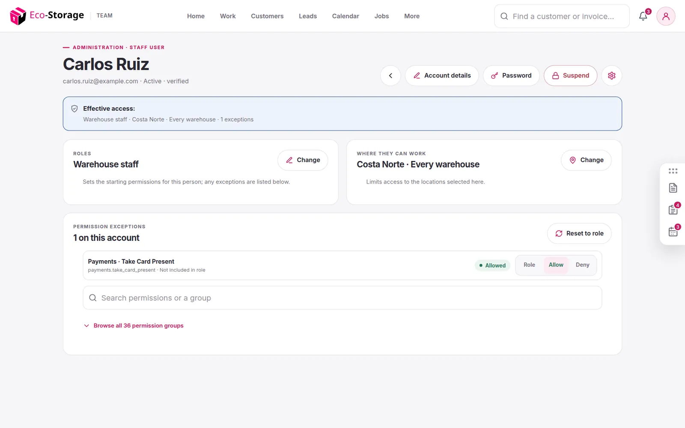The width and height of the screenshot is (685, 428).
Task: Open the calendar icon with badge 3
Action: 673,232
